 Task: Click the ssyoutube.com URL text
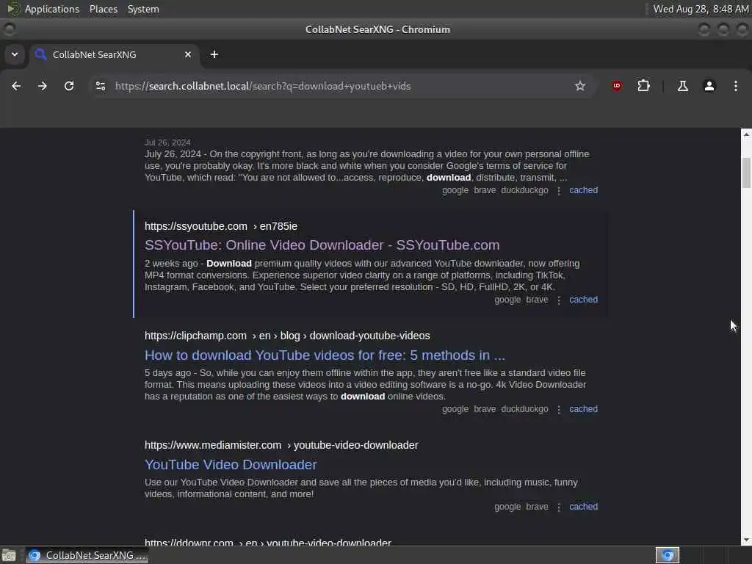click(x=195, y=226)
